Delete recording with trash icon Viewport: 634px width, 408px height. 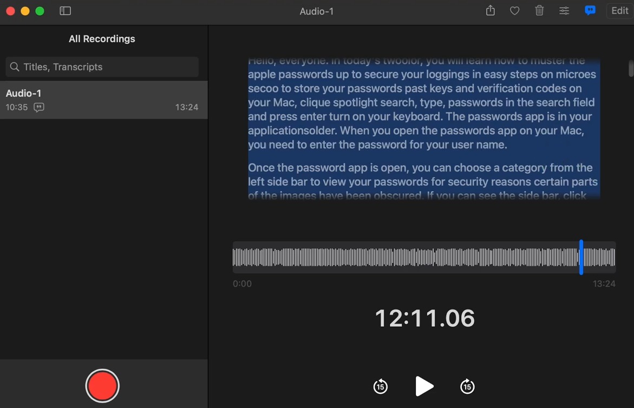539,10
